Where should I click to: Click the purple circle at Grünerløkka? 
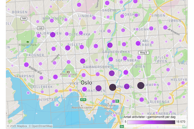(110, 45)
